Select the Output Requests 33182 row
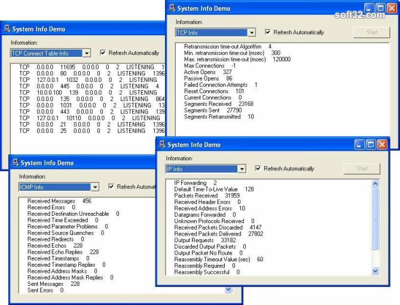Image resolution: width=400 pixels, height=305 pixels. 205,240
